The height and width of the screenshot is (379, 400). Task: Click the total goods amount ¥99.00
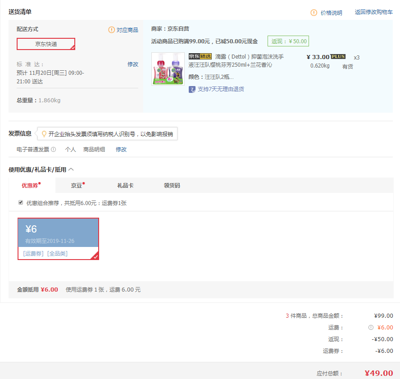(x=383, y=316)
